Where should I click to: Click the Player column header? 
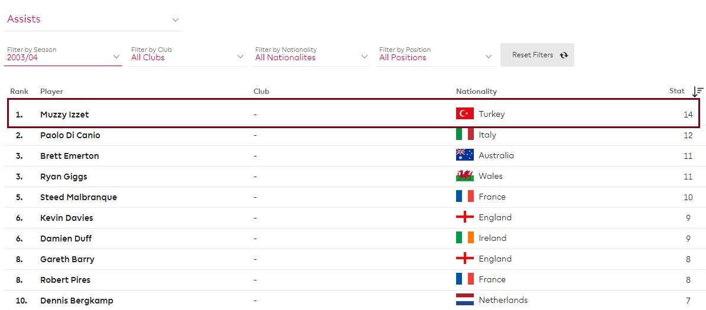point(51,92)
